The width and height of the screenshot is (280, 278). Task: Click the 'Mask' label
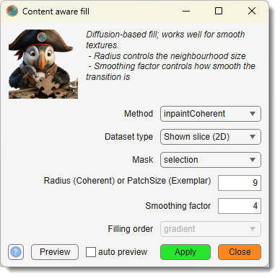pos(143,160)
